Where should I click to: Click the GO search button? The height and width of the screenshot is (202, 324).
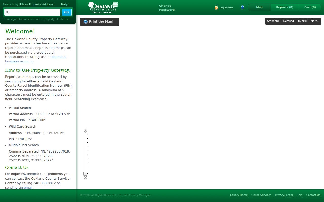point(66,12)
